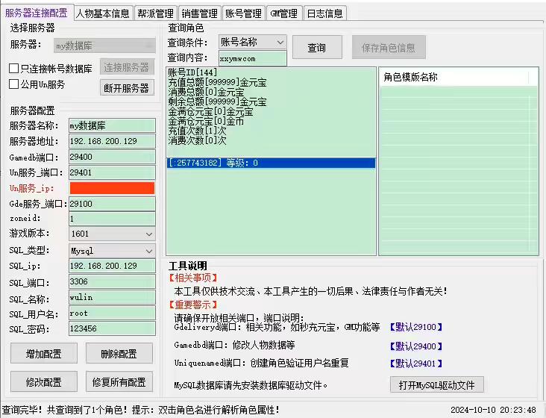Click the 查询 button
This screenshot has width=546, height=418.
317,48
